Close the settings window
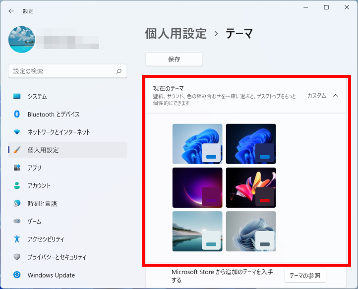 tap(347, 7)
